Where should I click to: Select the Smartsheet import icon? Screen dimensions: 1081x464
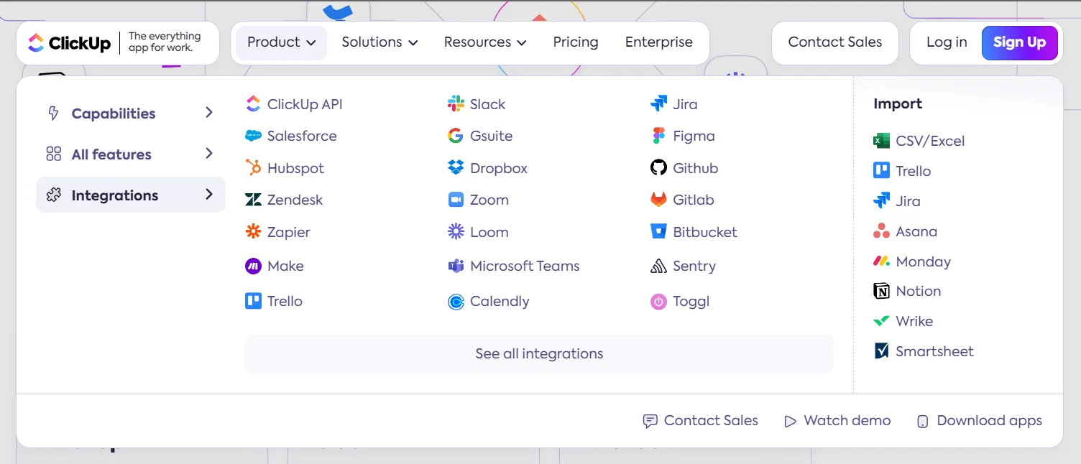(x=881, y=351)
